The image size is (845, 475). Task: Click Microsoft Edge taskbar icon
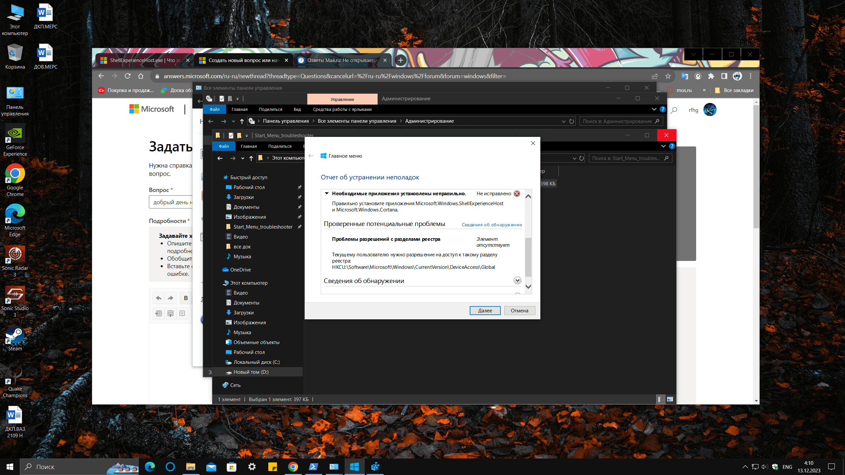pyautogui.click(x=149, y=467)
